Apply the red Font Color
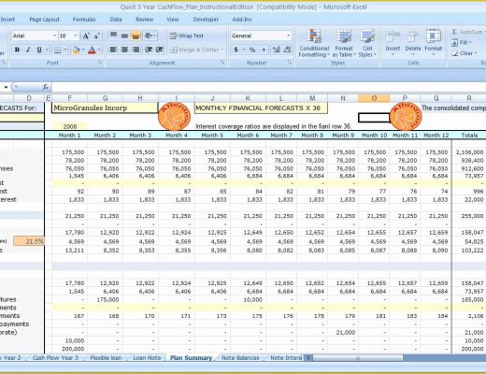The image size is (486, 374). pyautogui.click(x=92, y=50)
